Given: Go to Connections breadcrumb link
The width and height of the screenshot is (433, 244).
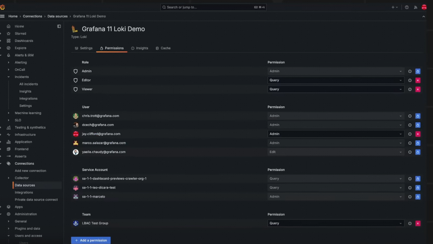Looking at the screenshot, I should coord(32,16).
